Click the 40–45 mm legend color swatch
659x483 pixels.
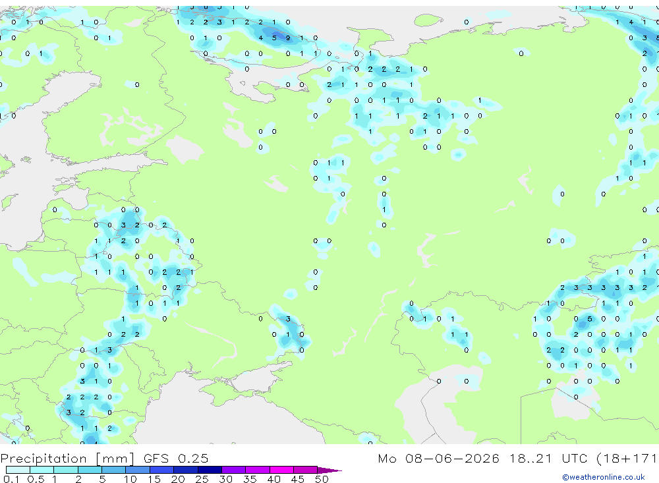pyautogui.click(x=281, y=470)
